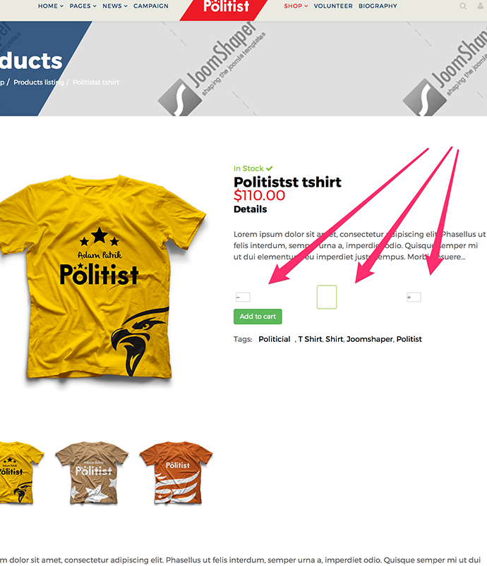Expand the Home dropdown menu
This screenshot has width=487, height=566.
(x=51, y=6)
